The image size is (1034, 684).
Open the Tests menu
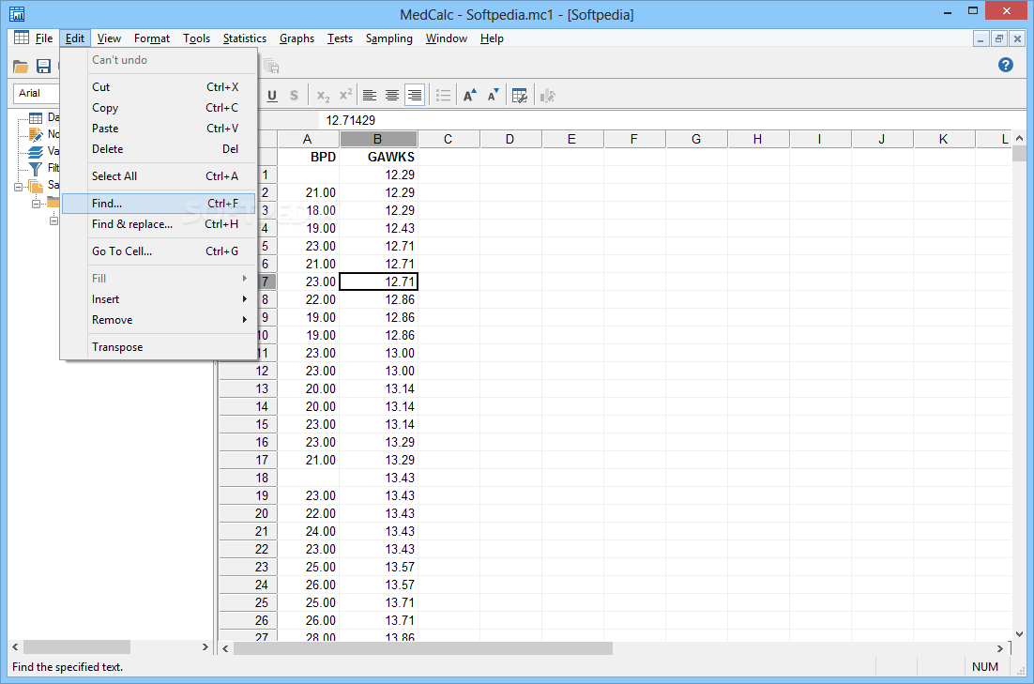pyautogui.click(x=340, y=38)
